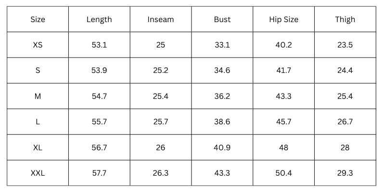Click the M bust value 36.2
The width and height of the screenshot is (385, 192).
222,96
